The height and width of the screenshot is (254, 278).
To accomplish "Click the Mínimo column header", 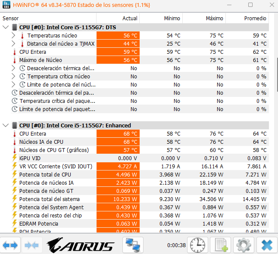I will tap(161, 18).
